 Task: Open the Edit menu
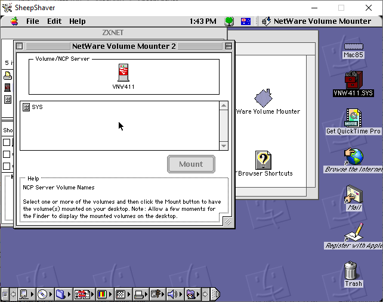click(x=54, y=21)
